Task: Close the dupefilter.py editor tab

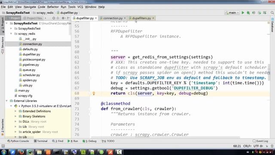Action: pyautogui.click(x=96, y=18)
